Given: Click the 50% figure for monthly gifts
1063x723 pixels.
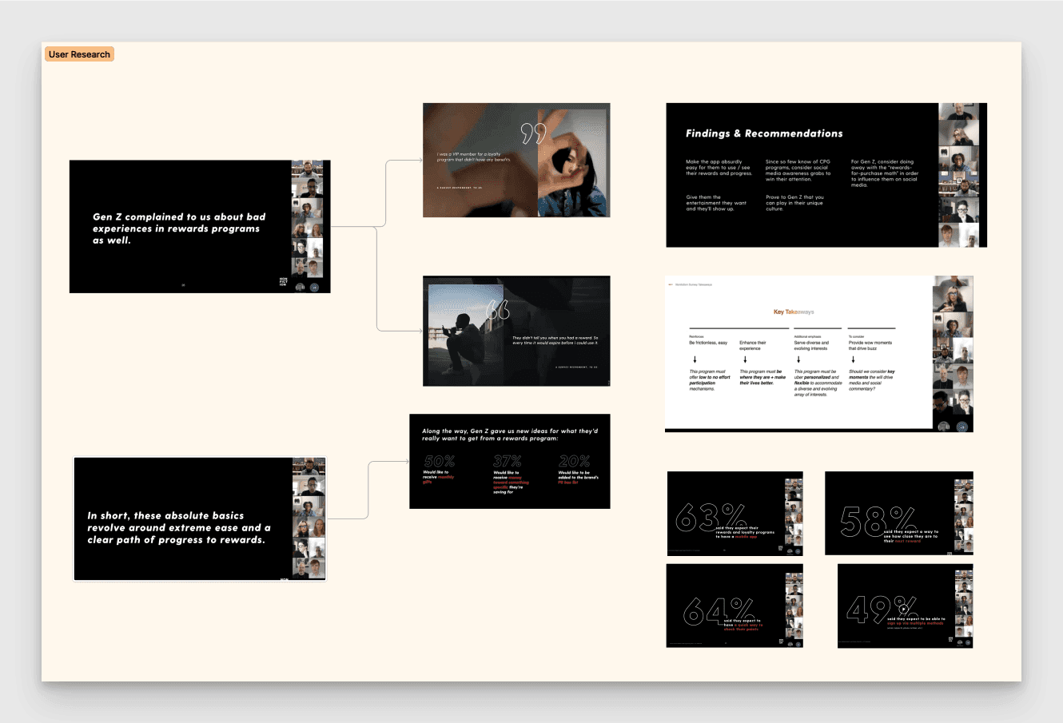Looking at the screenshot, I should [440, 462].
